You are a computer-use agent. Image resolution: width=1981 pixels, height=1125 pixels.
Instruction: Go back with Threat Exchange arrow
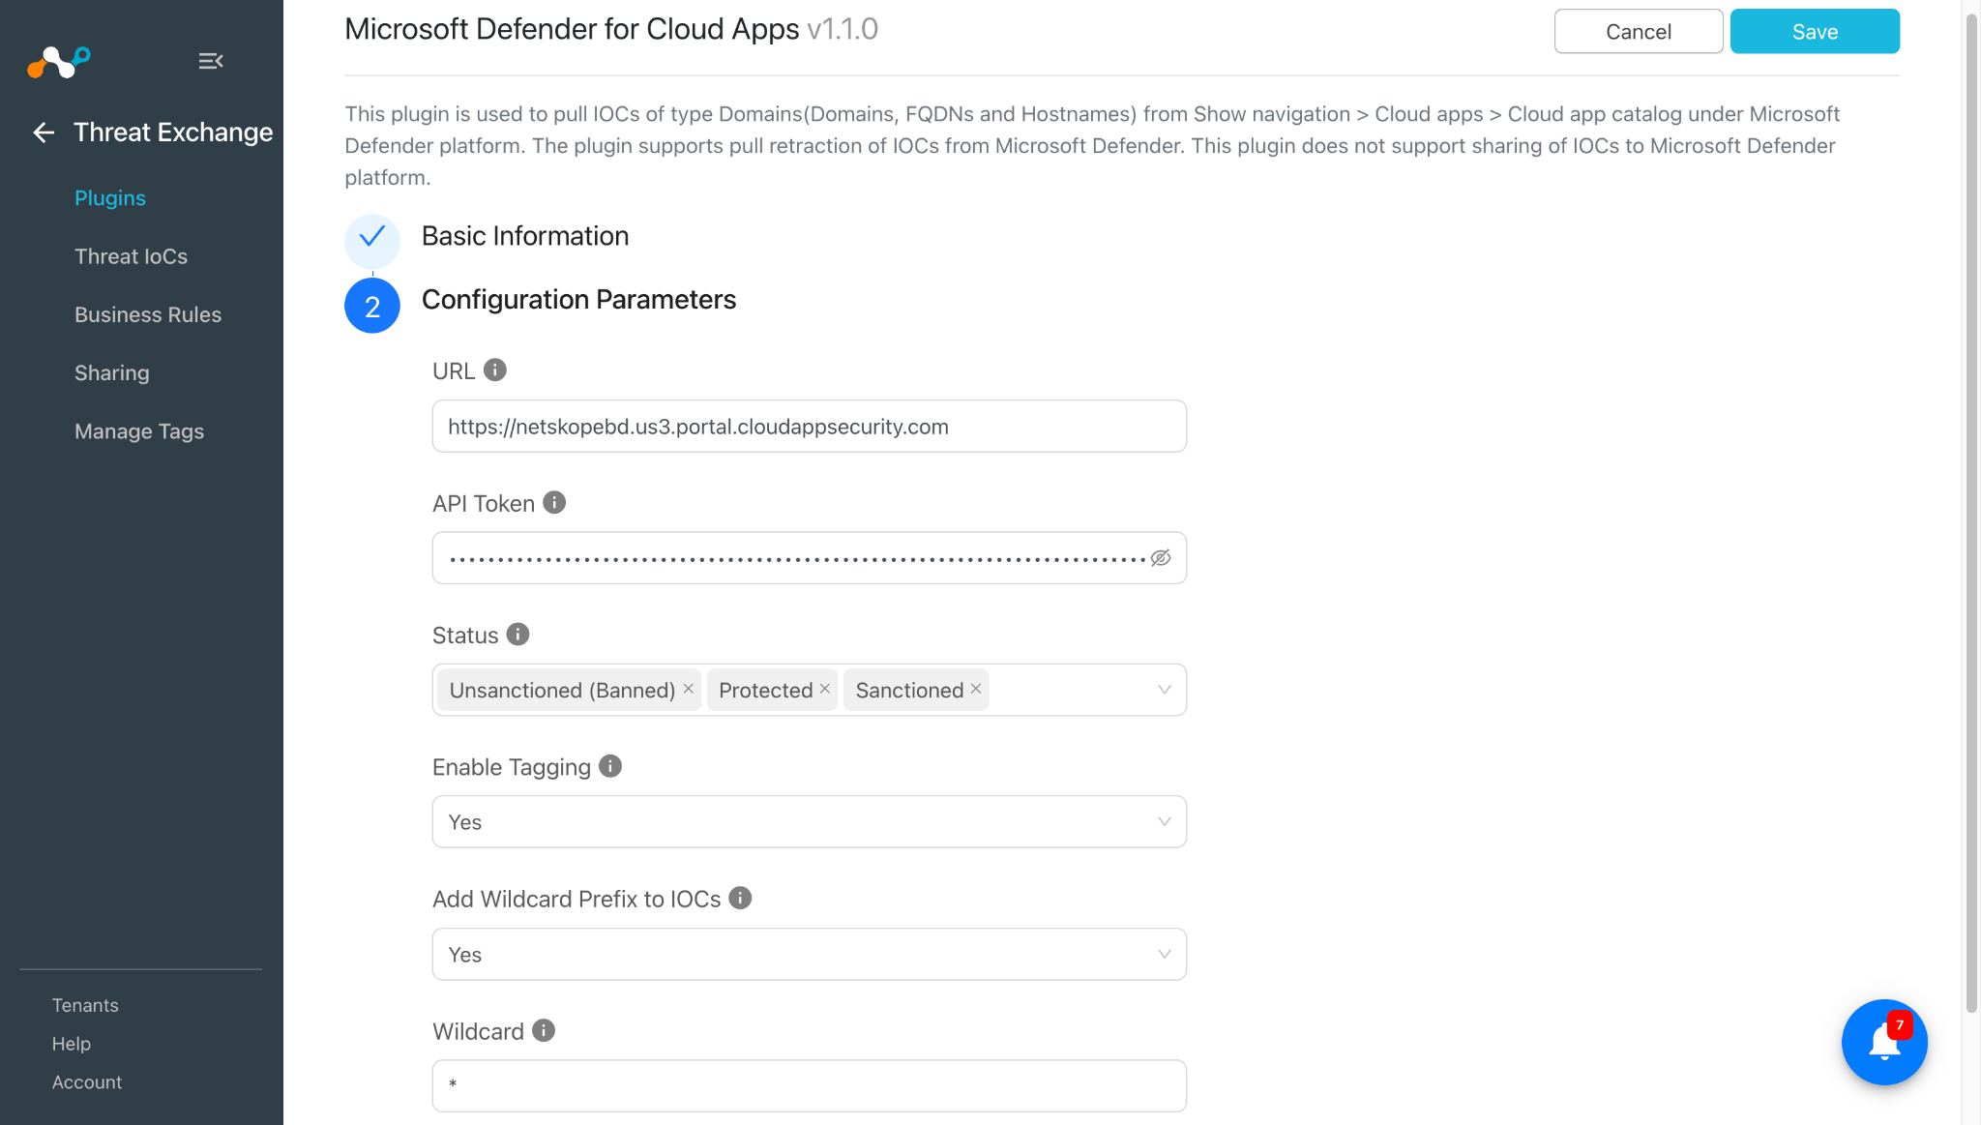[44, 133]
